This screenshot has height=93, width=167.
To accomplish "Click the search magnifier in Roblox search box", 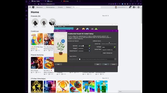I will coord(74,7).
